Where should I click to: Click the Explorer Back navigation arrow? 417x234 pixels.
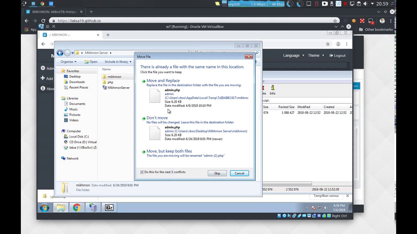point(60,53)
